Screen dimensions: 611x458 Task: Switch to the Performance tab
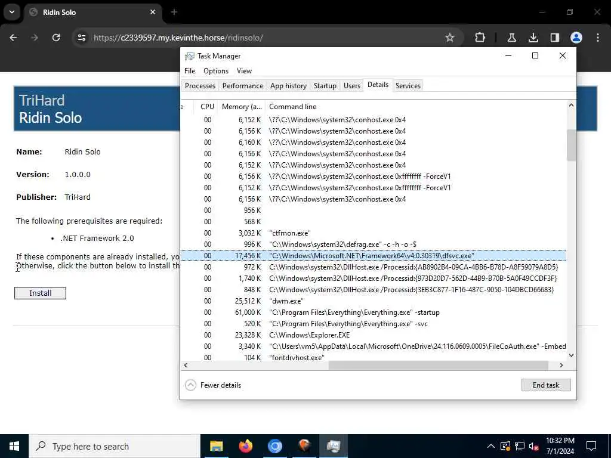[243, 86]
